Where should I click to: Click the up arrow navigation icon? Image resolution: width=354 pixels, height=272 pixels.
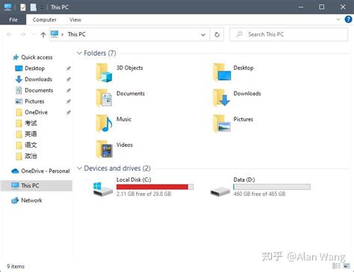43,34
